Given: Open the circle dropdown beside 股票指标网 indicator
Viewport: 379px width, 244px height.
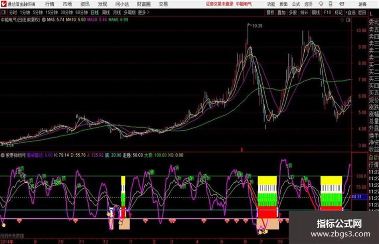Looking at the screenshot, I should pos(3,155).
